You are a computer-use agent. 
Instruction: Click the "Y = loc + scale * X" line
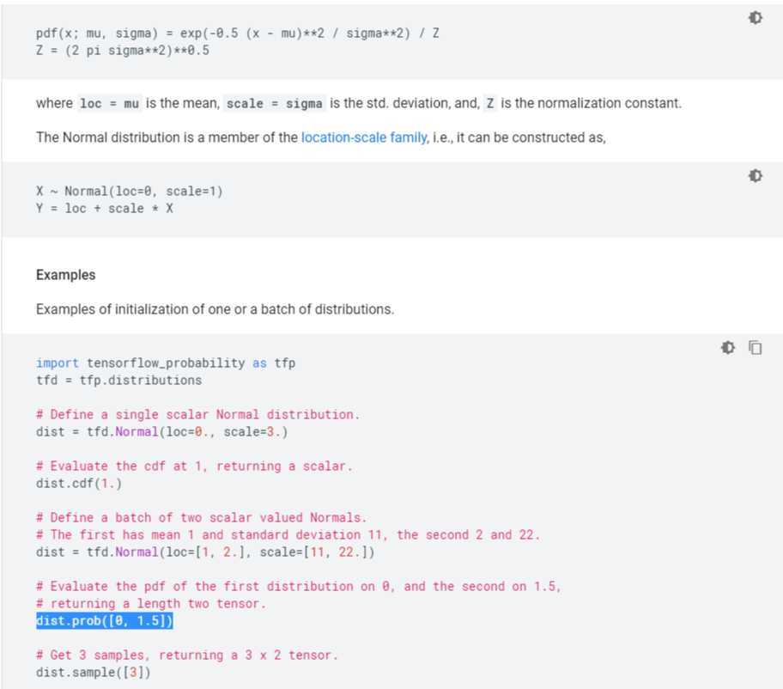(105, 209)
